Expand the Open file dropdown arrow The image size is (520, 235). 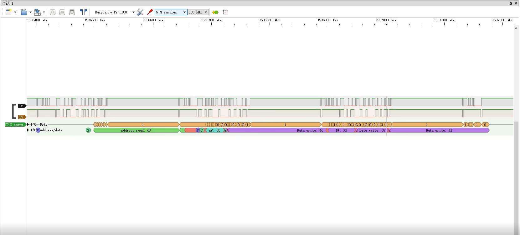pyautogui.click(x=30, y=12)
